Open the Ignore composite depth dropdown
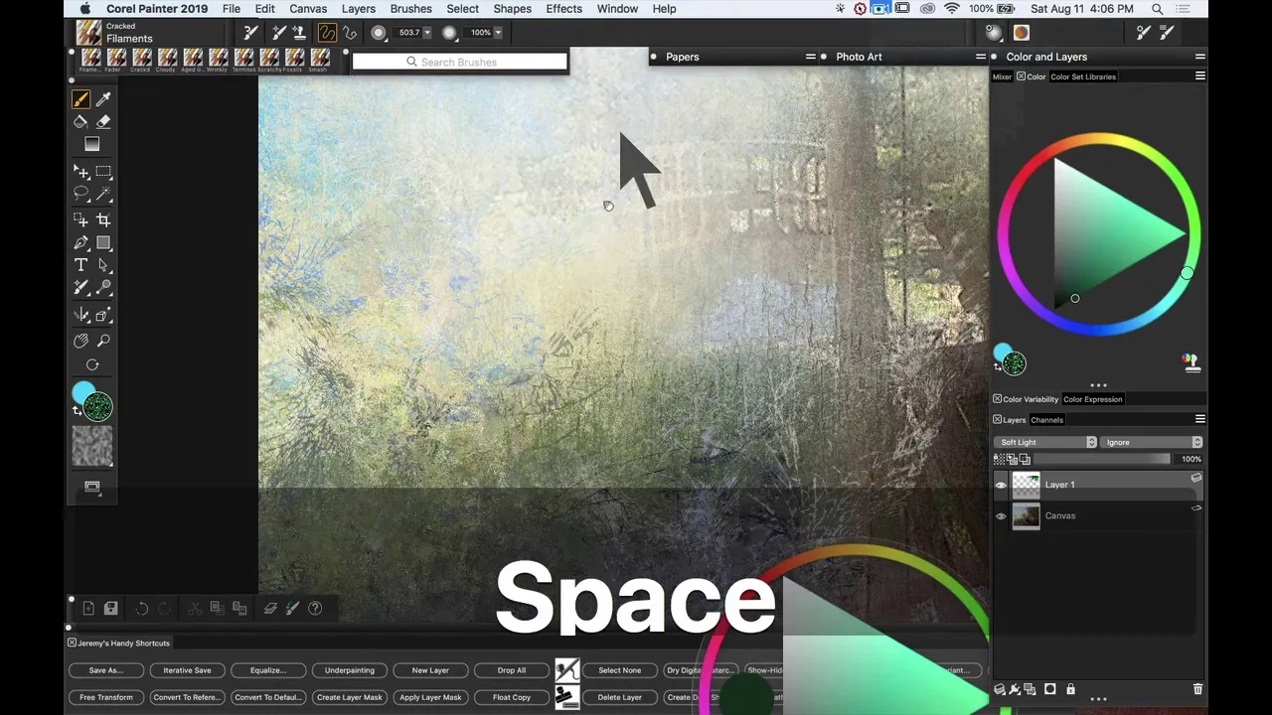 (x=1152, y=442)
